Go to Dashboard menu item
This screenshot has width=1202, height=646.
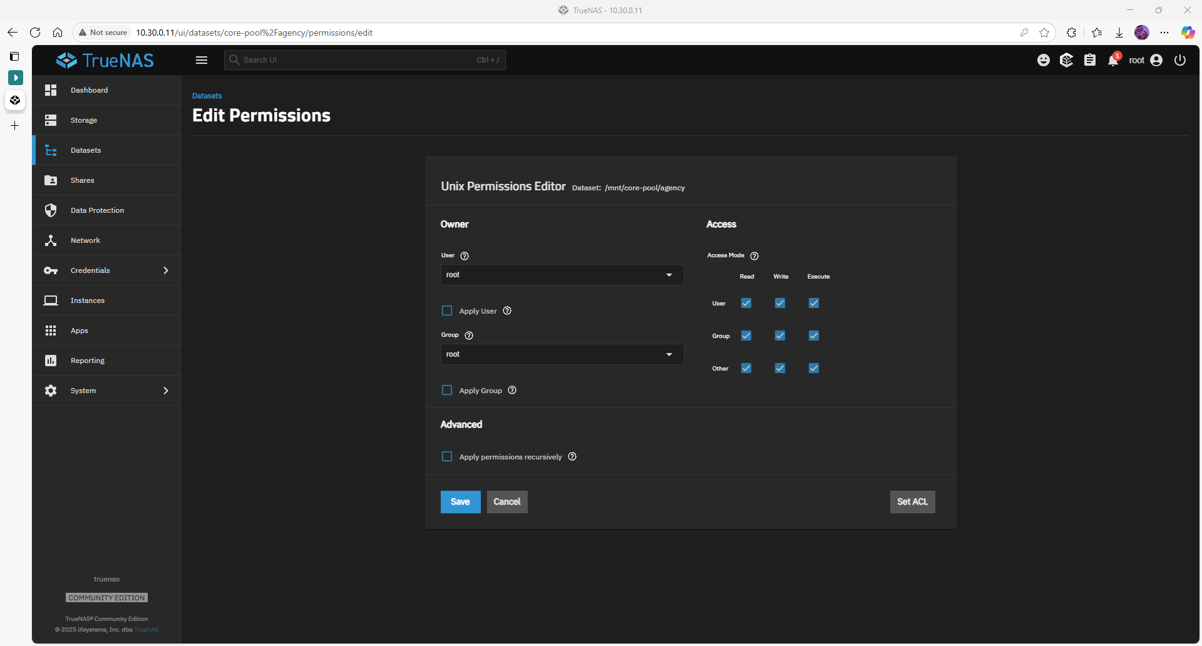click(x=108, y=90)
